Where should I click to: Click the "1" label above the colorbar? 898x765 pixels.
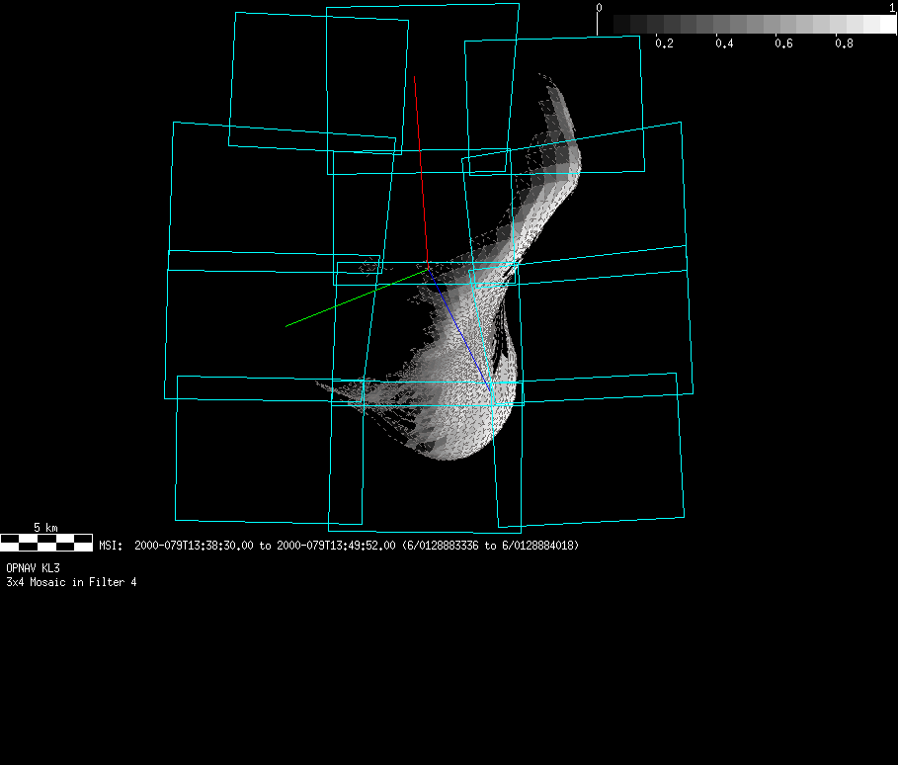(x=892, y=8)
